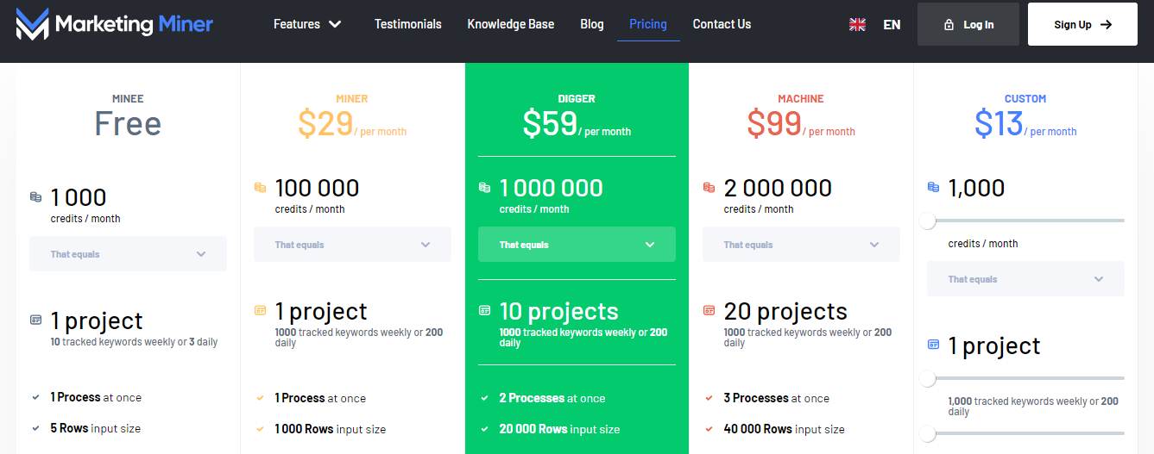This screenshot has height=454, width=1154.
Task: Click the Custom projects slider handle
Action: (x=928, y=378)
